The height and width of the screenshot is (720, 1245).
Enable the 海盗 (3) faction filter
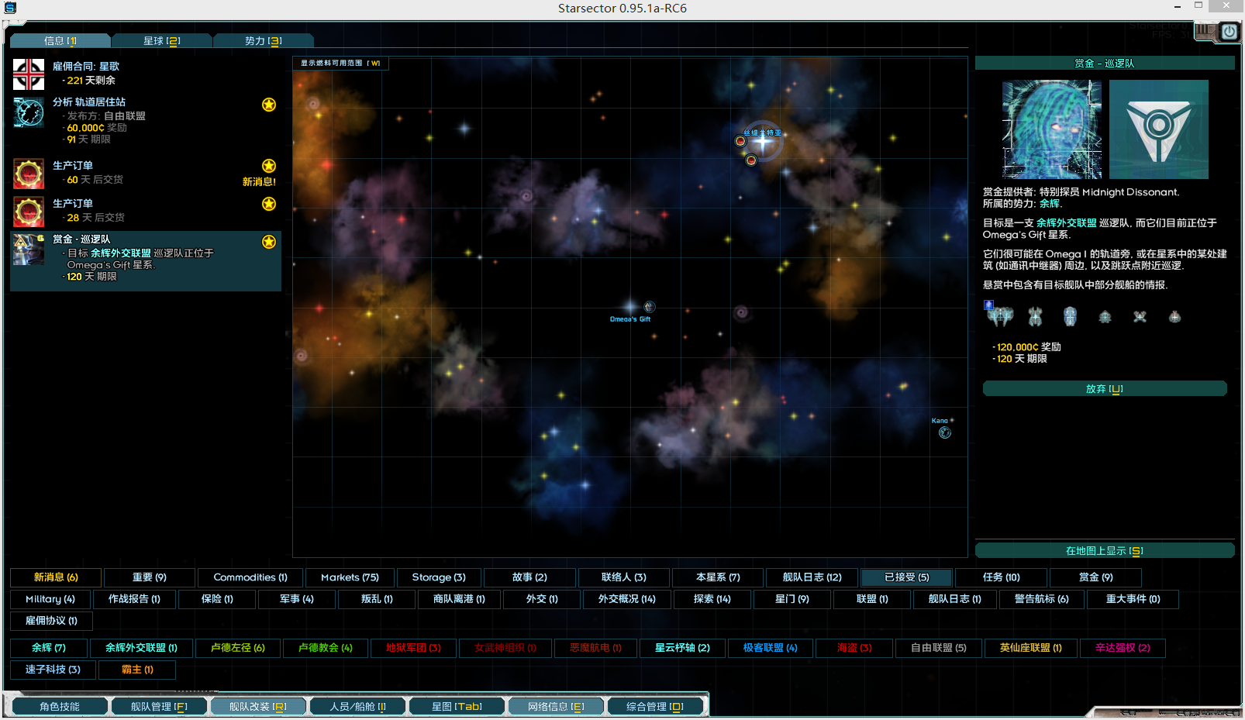[x=854, y=648]
